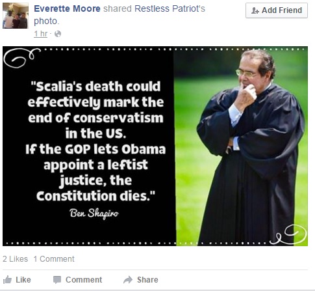Click the Add Friend button
Image resolution: width=315 pixels, height=291 pixels.
tap(277, 10)
